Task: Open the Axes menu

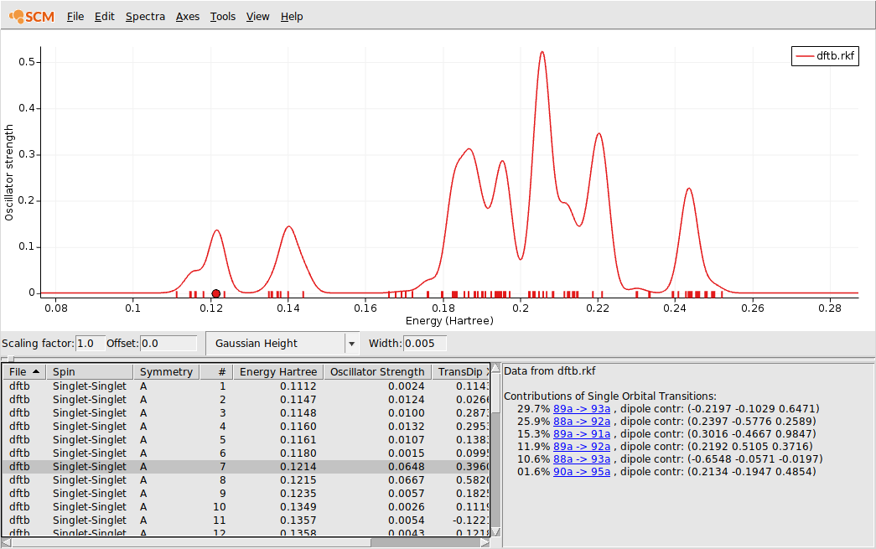Action: (187, 16)
